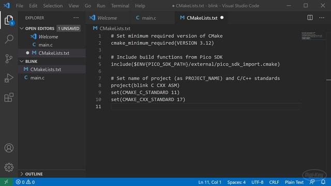The image size is (331, 186).
Task: Click unsaved dot on CMakeLists.txt tab
Action: (222, 18)
